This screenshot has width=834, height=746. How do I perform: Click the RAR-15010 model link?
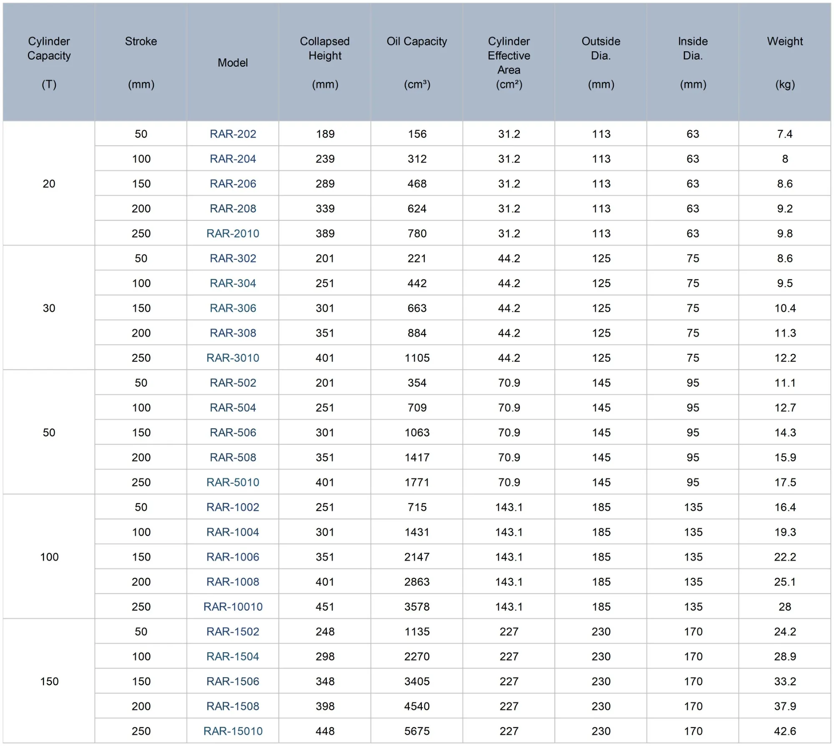pyautogui.click(x=233, y=731)
